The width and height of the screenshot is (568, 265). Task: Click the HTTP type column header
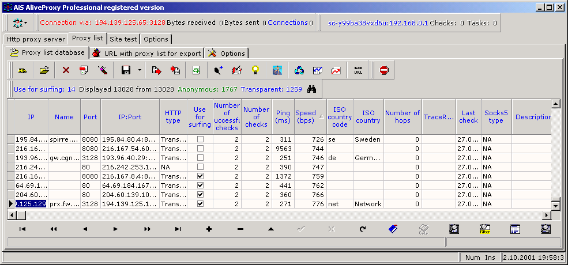173,116
